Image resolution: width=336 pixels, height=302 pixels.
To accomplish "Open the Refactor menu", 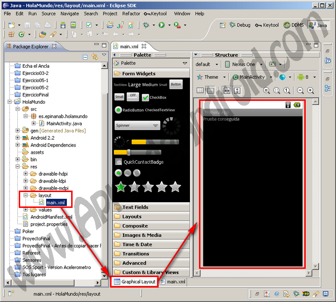I will pos(131,14).
